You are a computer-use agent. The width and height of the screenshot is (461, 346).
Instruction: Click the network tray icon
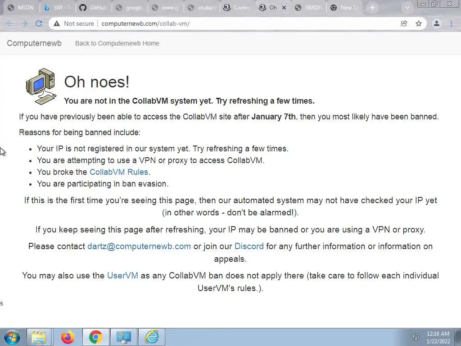coord(416,337)
